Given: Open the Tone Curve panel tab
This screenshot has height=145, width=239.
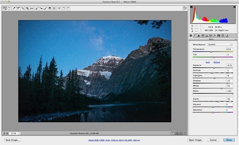Looking at the screenshot, I should [x=195, y=35].
